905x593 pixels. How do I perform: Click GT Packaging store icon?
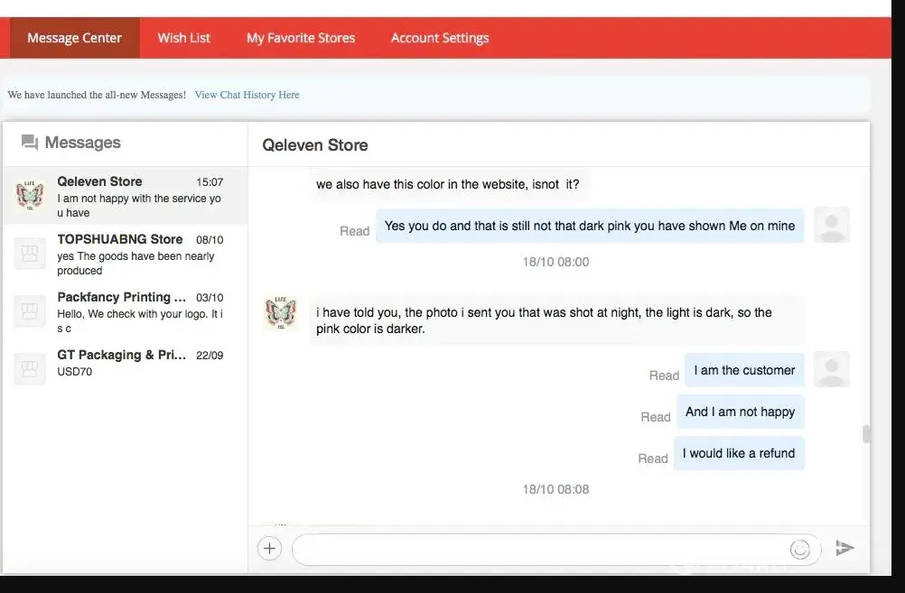point(30,368)
